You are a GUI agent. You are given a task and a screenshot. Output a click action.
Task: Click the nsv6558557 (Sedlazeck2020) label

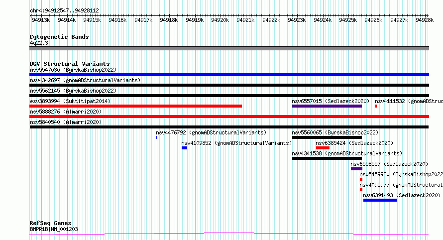389,164
